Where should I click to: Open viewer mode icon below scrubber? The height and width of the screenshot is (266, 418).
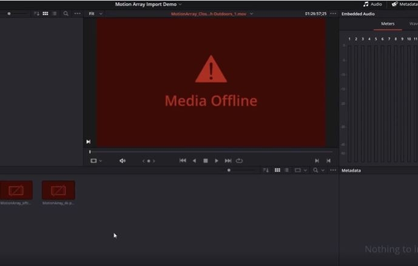93,161
